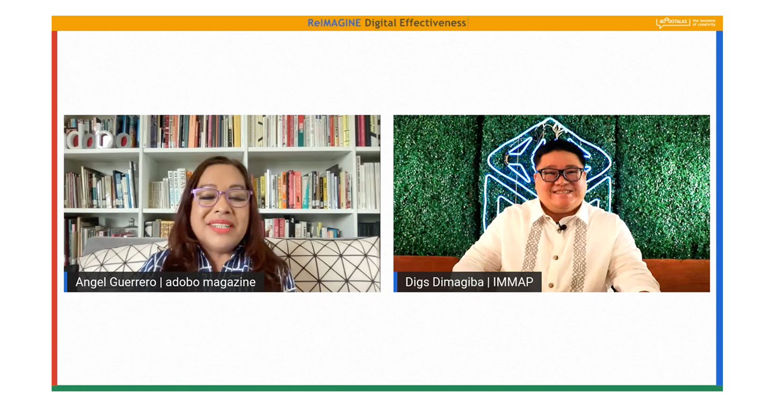This screenshot has width=774, height=407.
Task: Click the orange header banner
Action: [387, 23]
